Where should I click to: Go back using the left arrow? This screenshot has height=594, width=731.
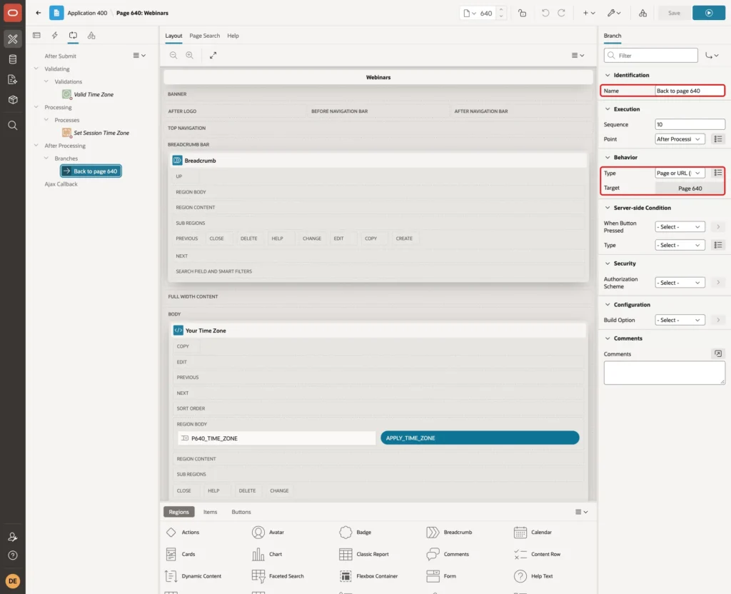(39, 13)
